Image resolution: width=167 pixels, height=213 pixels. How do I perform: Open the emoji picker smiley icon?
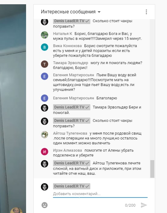[x=45, y=205]
